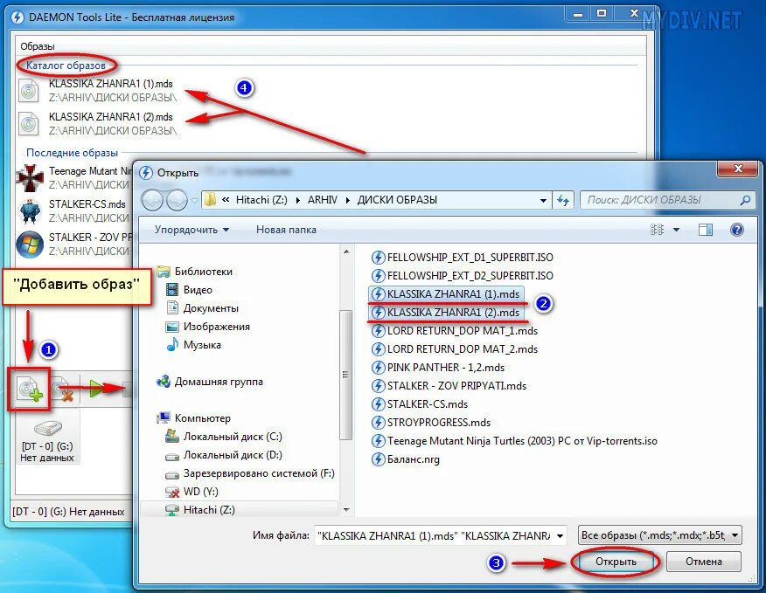Select Изображения in navigation pane
Screen dimensions: 766x593
[x=208, y=327]
